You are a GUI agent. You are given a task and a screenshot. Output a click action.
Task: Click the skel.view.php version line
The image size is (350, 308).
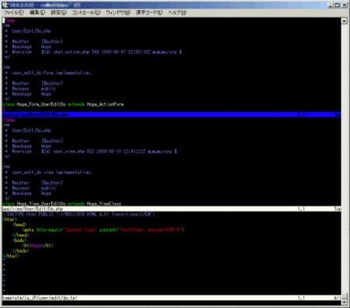91,151
